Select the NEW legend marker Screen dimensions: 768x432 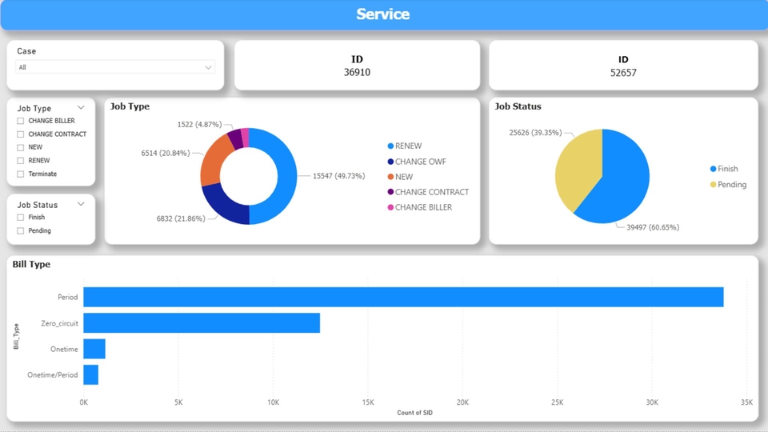click(x=390, y=177)
